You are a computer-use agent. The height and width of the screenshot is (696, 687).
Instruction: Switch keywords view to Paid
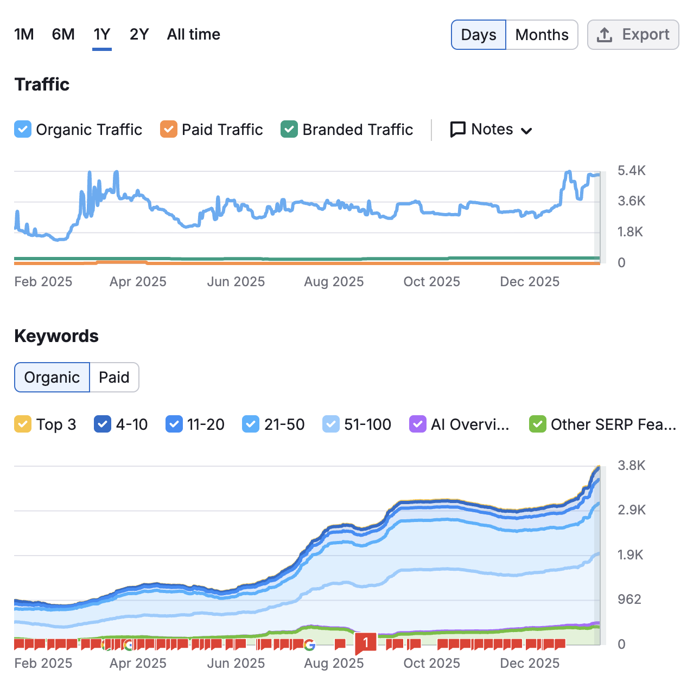click(114, 377)
